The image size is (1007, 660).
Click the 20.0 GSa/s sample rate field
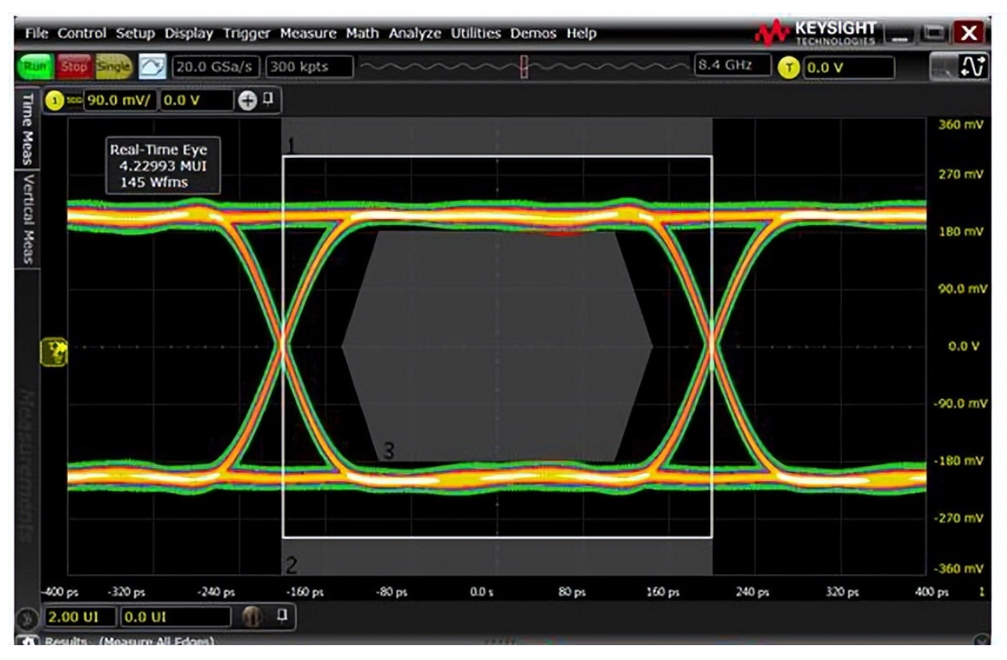(x=216, y=67)
